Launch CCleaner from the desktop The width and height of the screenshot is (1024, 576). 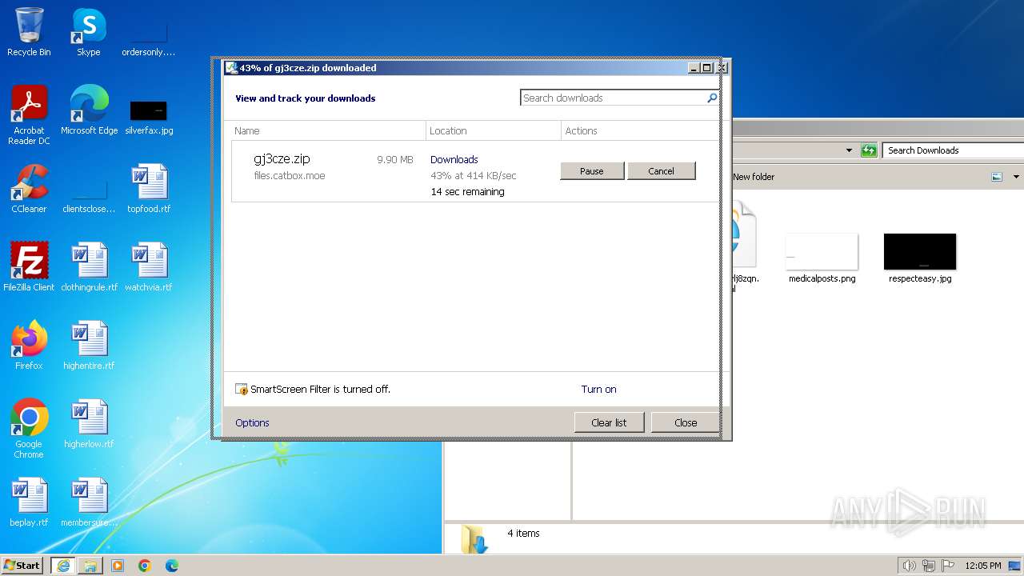[x=29, y=189]
